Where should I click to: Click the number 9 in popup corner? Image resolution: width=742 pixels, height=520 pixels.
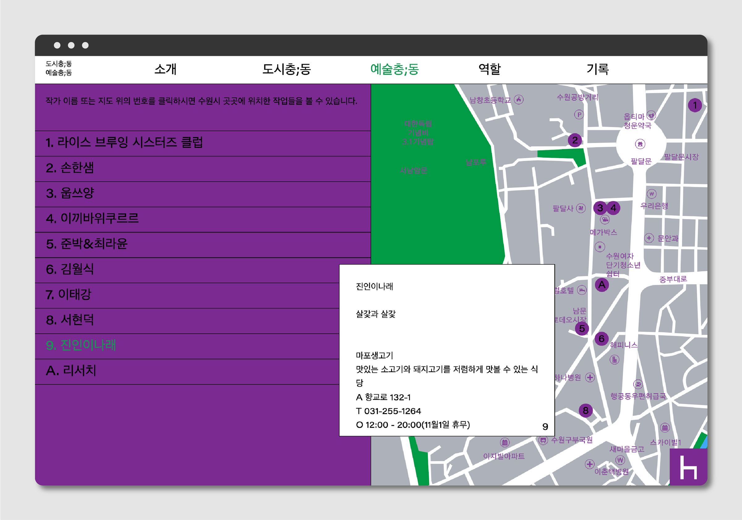coord(545,427)
